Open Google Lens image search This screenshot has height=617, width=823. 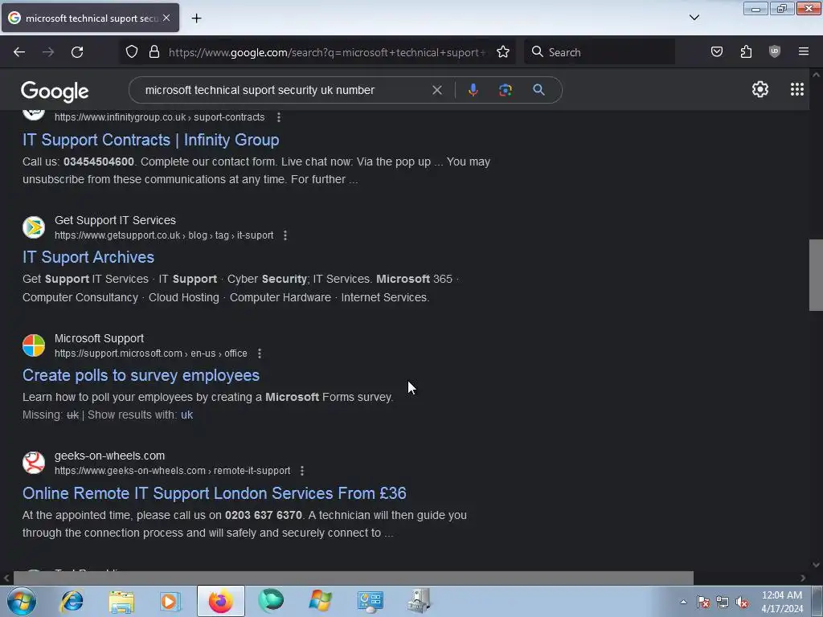click(506, 90)
